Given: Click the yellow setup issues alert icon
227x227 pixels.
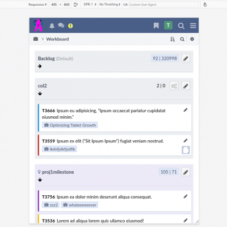Looking at the screenshot, I should (70, 26).
